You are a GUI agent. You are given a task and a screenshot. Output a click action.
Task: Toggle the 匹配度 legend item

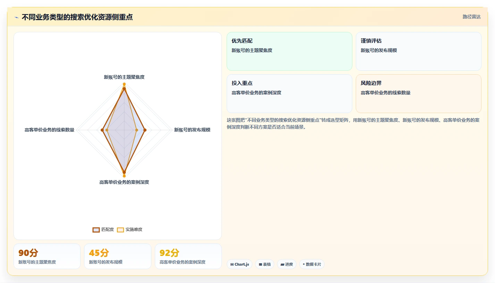tap(103, 230)
